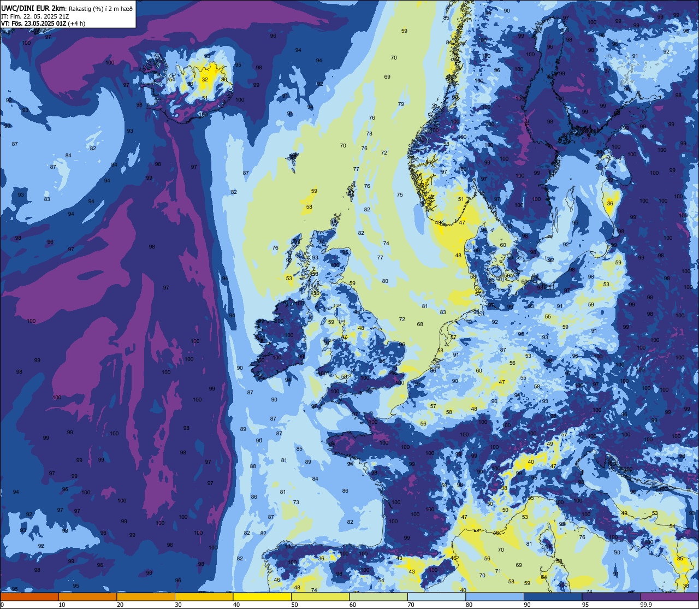Click the "78" humidity value on the map
The width and height of the screenshot is (699, 609).
(369, 134)
